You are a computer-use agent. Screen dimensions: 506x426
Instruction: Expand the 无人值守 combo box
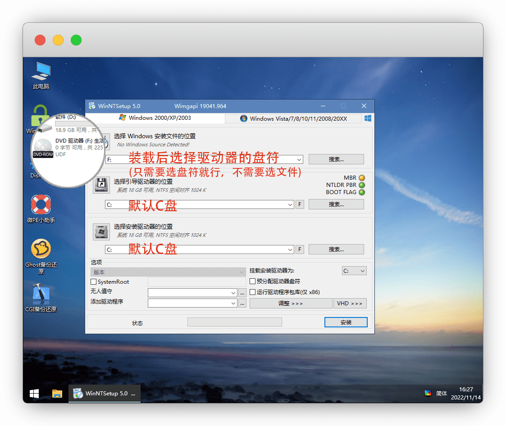(x=233, y=292)
